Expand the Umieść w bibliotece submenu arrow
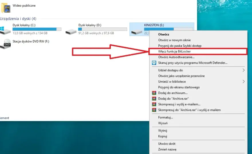Viewport: 252px width, 154px height. 243,82
